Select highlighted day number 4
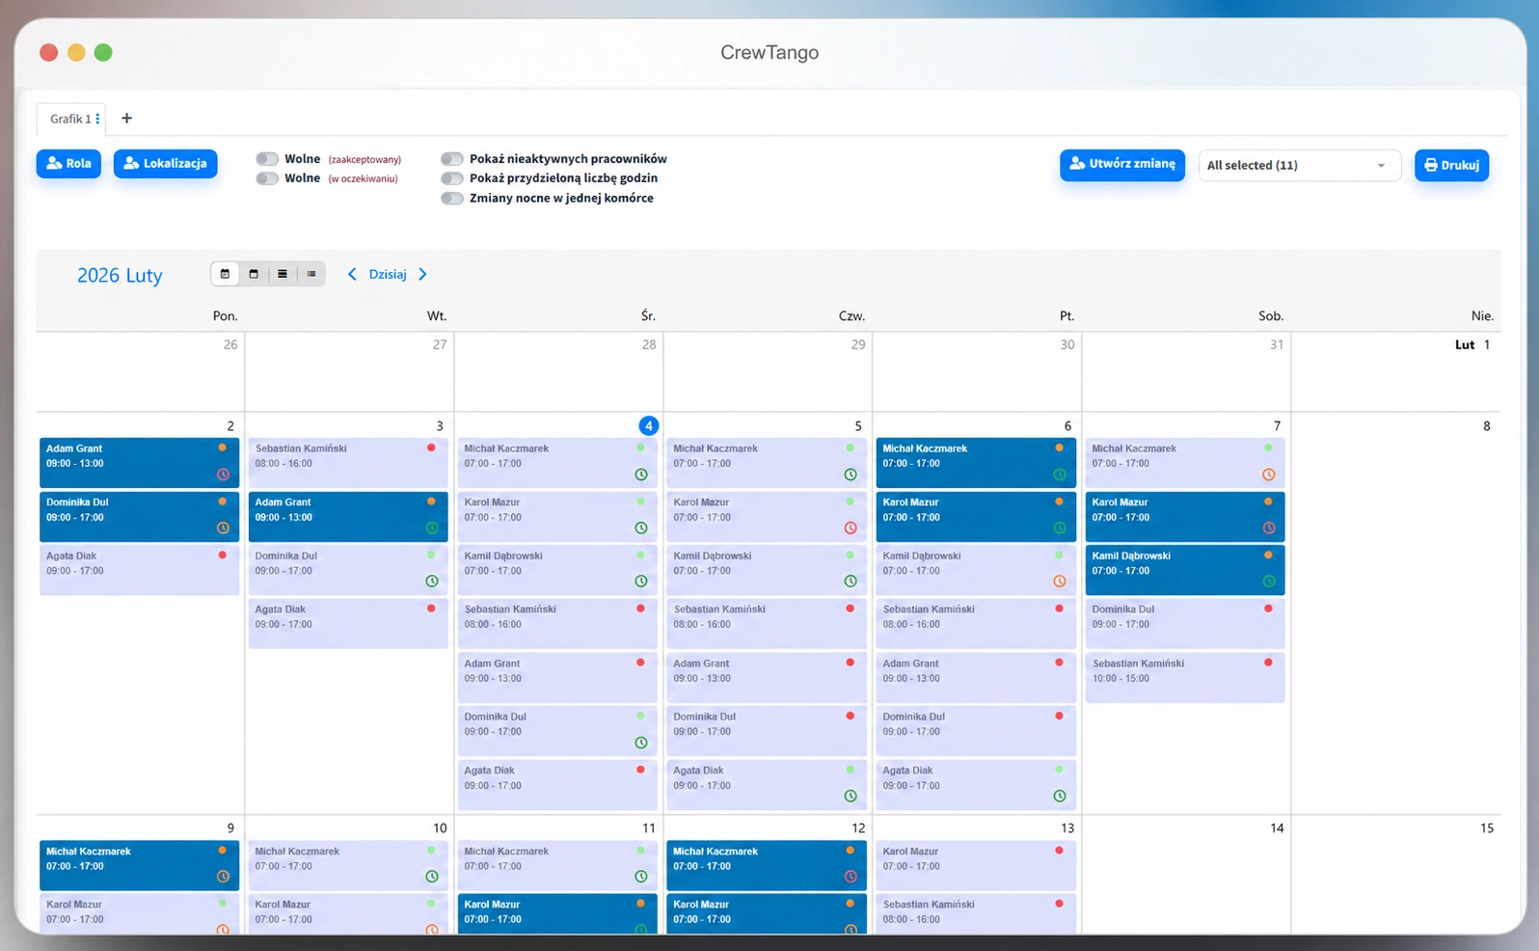Screen dimensions: 1539x951 (648, 425)
